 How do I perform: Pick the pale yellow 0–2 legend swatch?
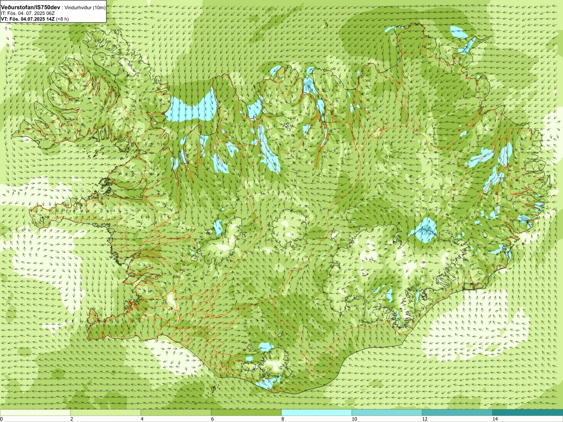point(35,412)
